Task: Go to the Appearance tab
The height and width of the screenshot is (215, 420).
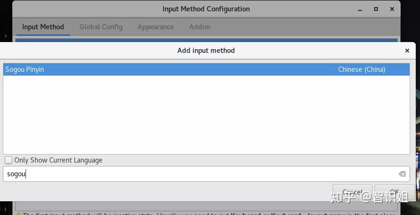Action: 156,27
